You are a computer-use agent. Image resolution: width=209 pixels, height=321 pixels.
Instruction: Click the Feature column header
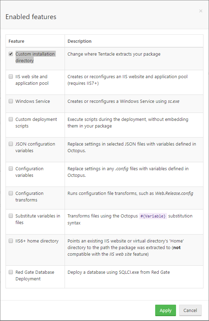16,41
